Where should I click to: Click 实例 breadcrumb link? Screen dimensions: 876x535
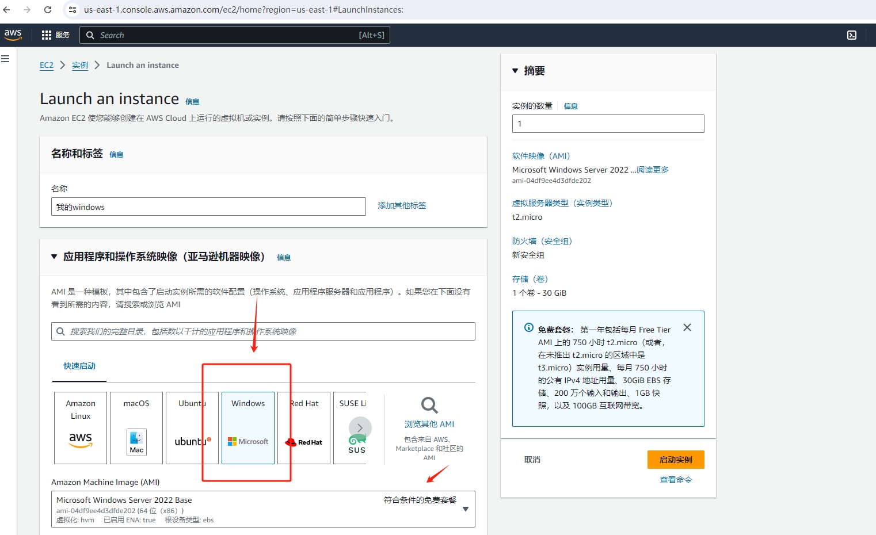tap(80, 65)
